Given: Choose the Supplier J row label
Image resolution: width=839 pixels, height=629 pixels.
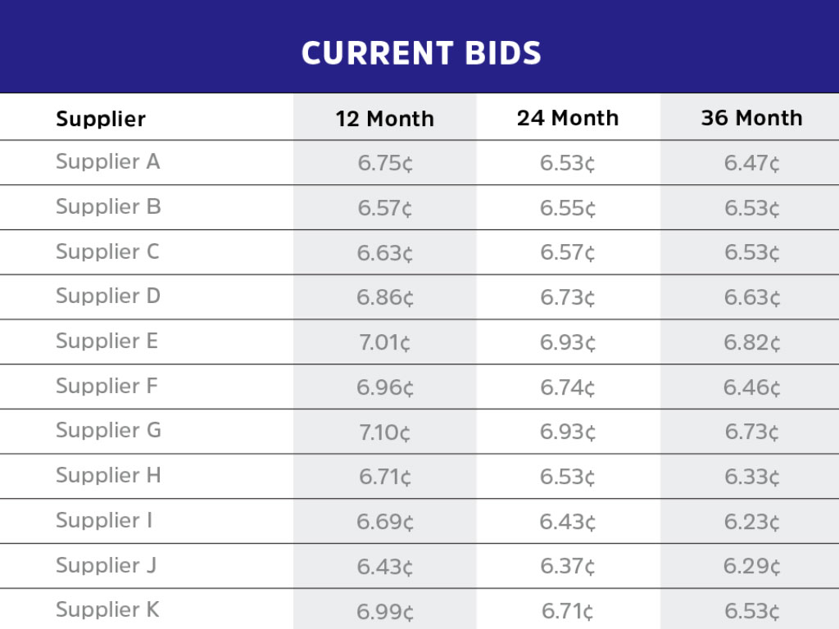Looking at the screenshot, I should click(106, 565).
